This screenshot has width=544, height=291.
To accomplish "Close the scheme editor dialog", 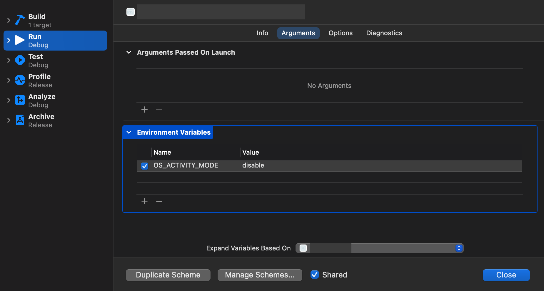I will tap(506, 275).
